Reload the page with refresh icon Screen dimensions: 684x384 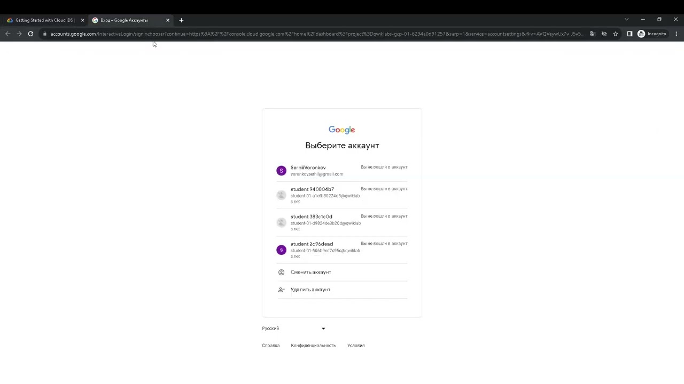pos(30,34)
